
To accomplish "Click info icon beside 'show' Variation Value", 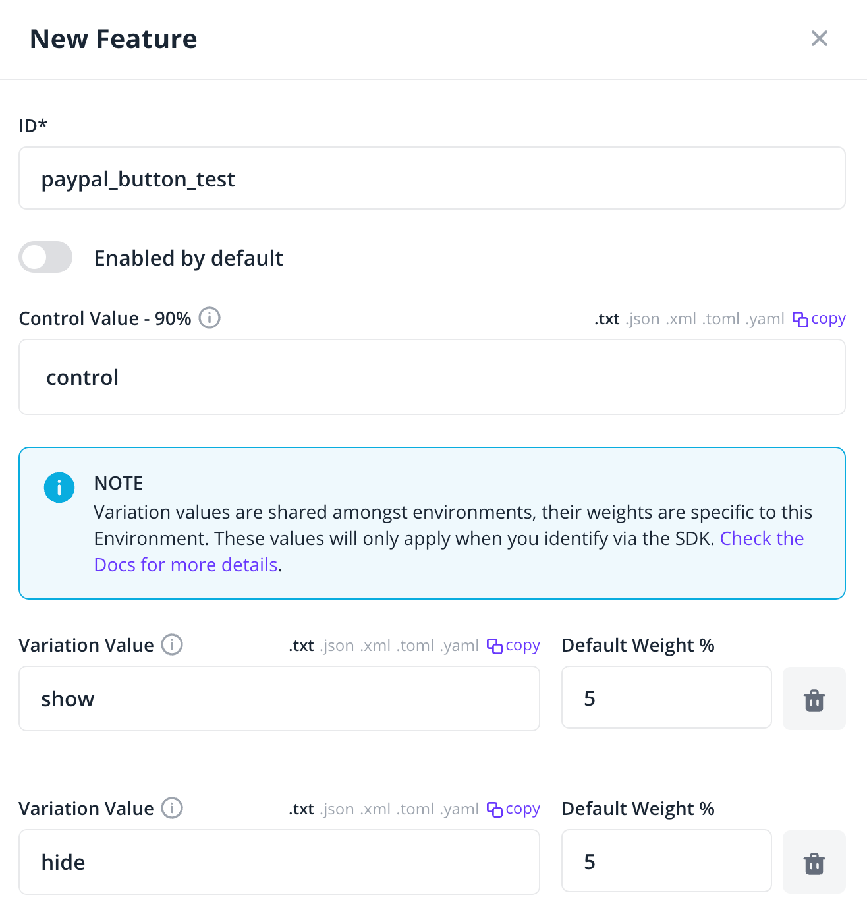I will (172, 644).
